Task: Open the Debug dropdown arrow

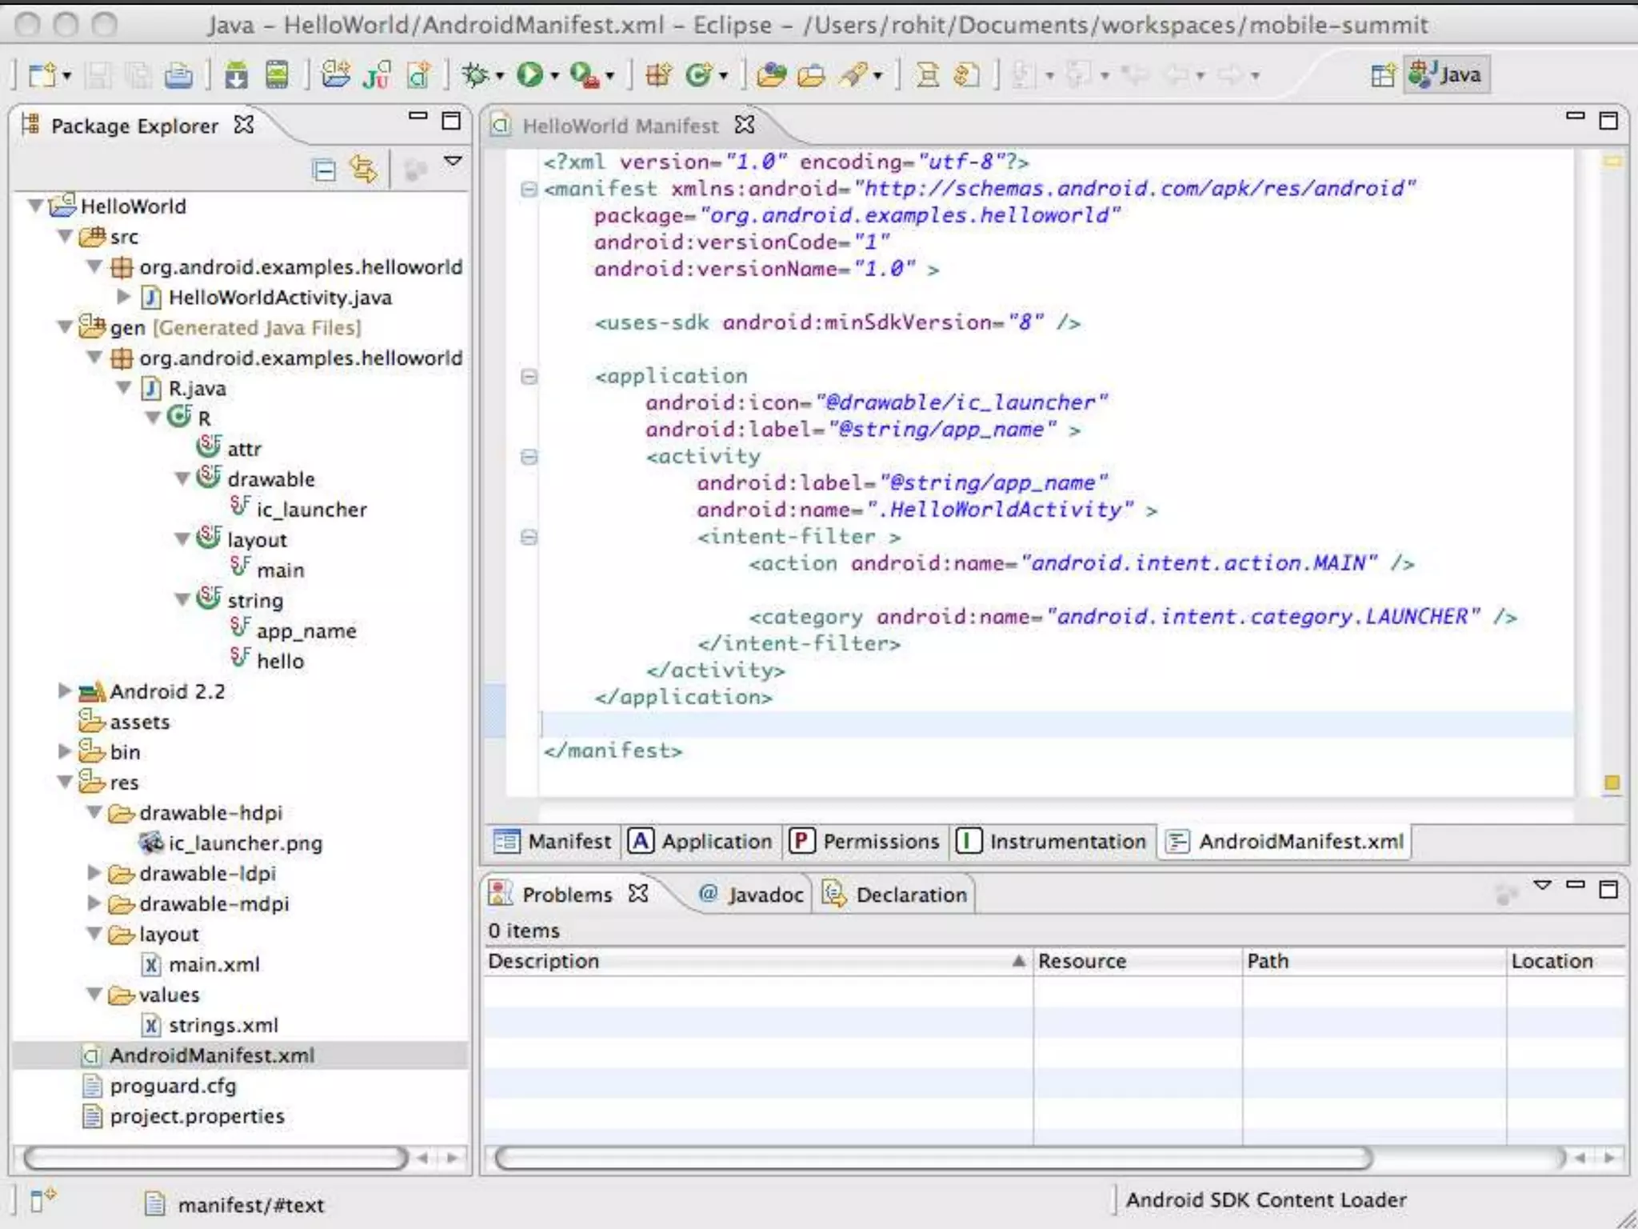Action: click(499, 76)
